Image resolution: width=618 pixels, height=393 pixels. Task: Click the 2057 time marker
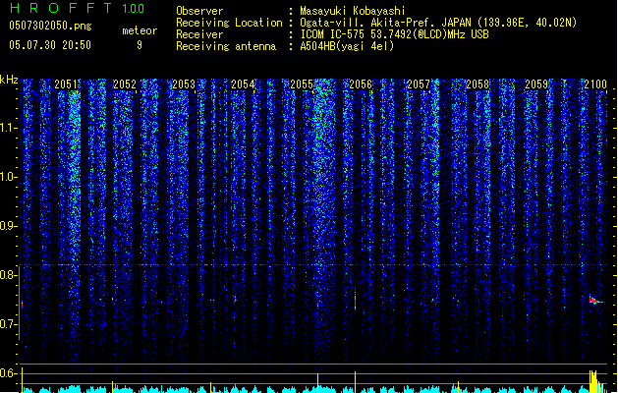(419, 84)
